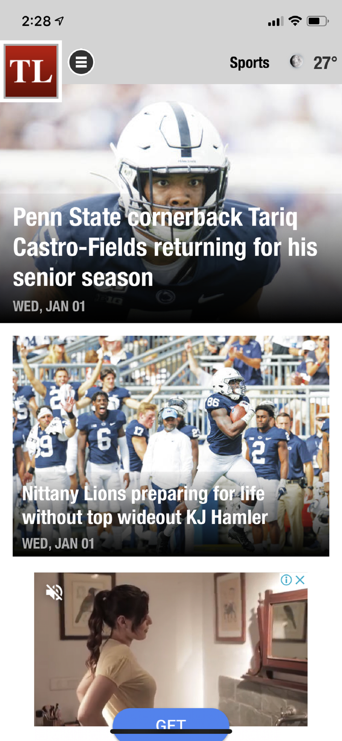Tap the video ad with woman
Viewport: 342px width, 741px height.
[171, 649]
